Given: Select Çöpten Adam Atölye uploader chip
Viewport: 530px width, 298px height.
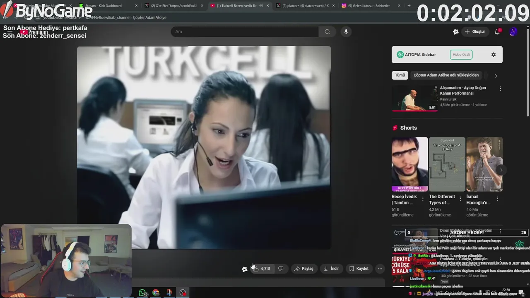Looking at the screenshot, I should 446,75.
